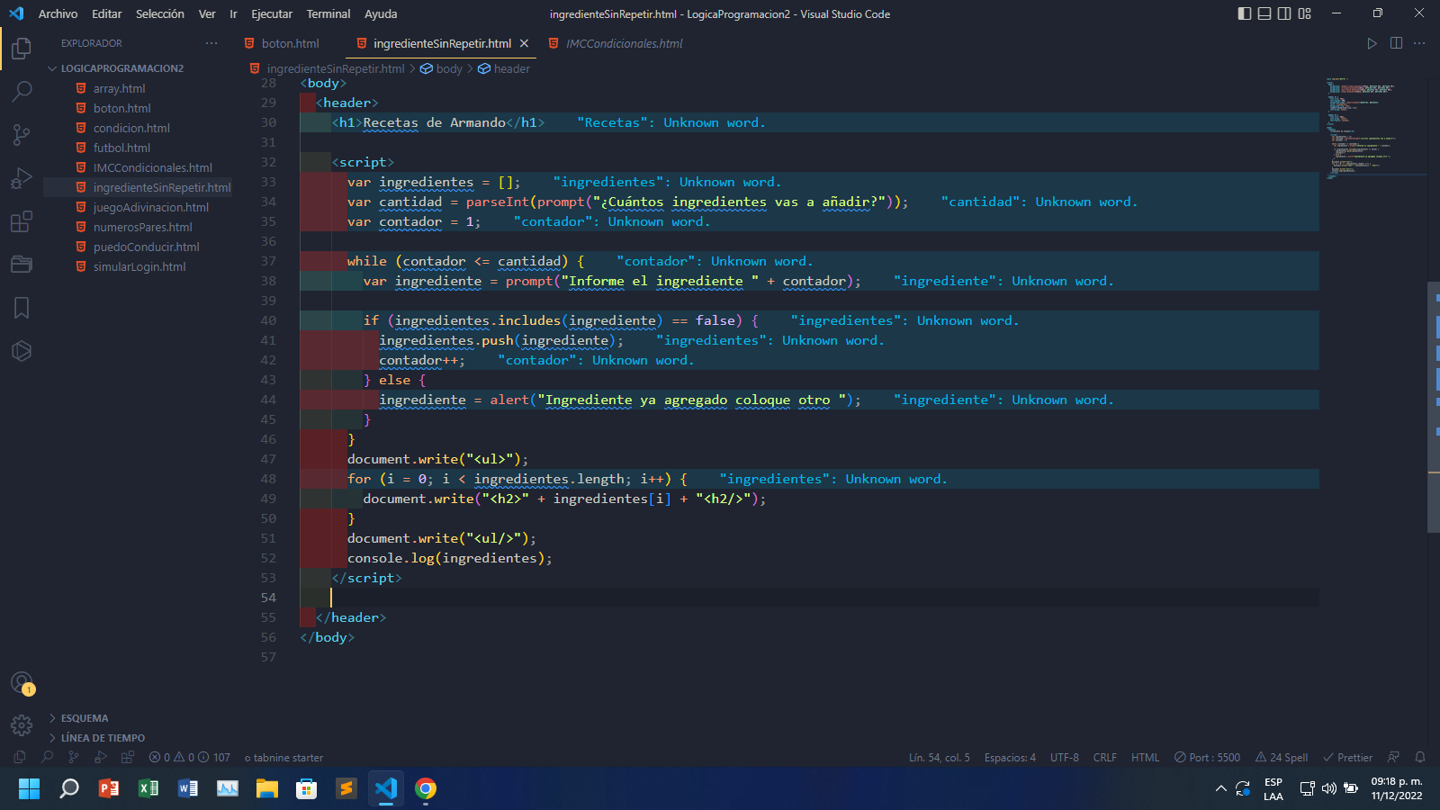Open the Archivo menu
The width and height of the screenshot is (1440, 810).
58,13
